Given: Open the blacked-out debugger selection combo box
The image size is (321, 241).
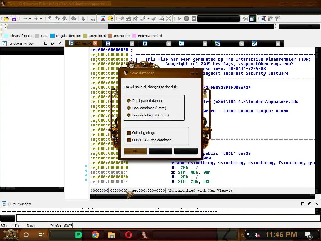Looking at the screenshot, I should coord(218,19).
